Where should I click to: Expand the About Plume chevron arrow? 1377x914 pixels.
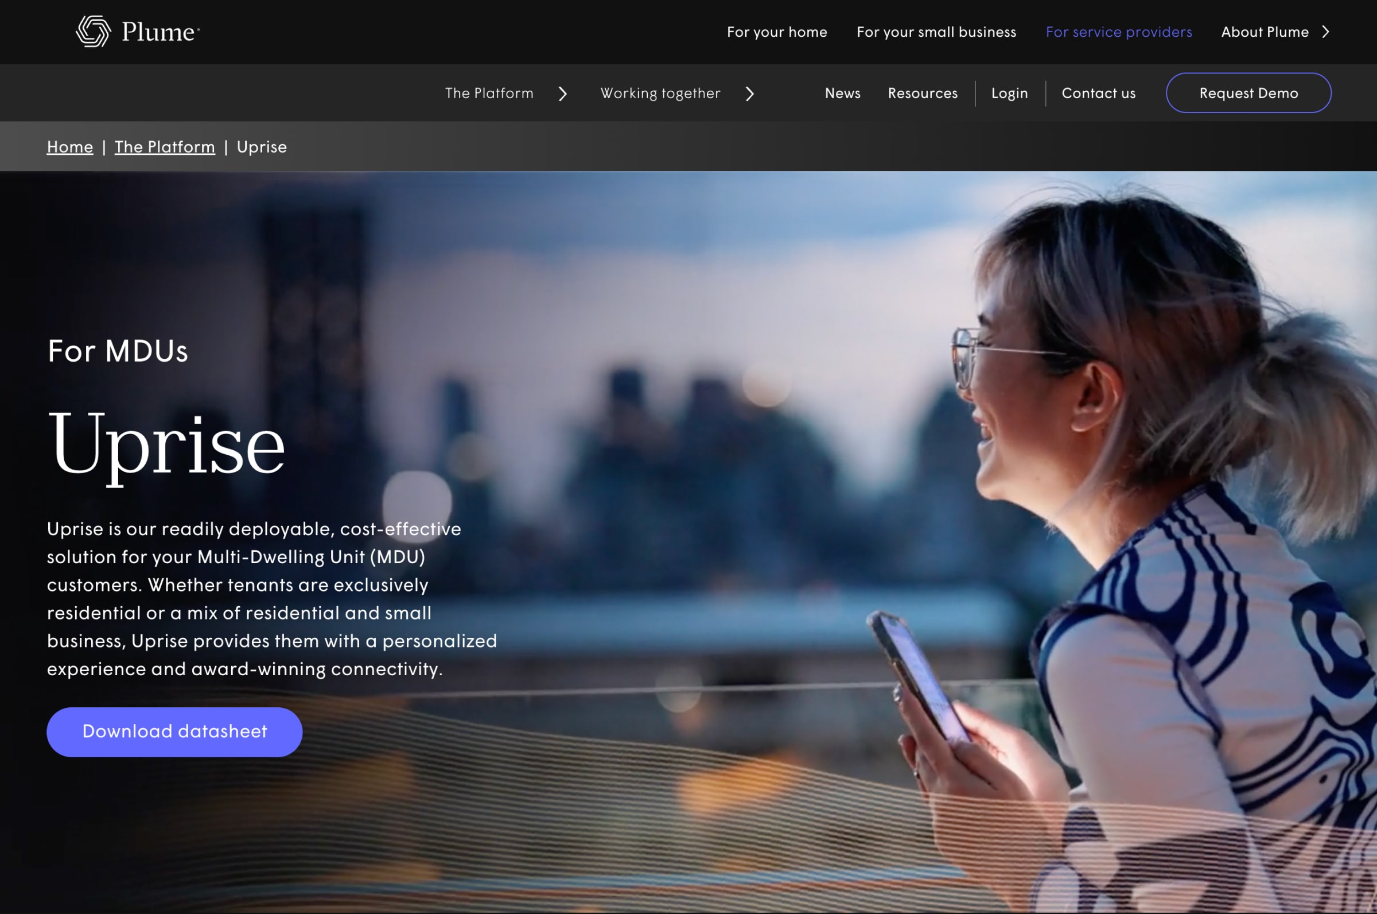click(x=1327, y=32)
